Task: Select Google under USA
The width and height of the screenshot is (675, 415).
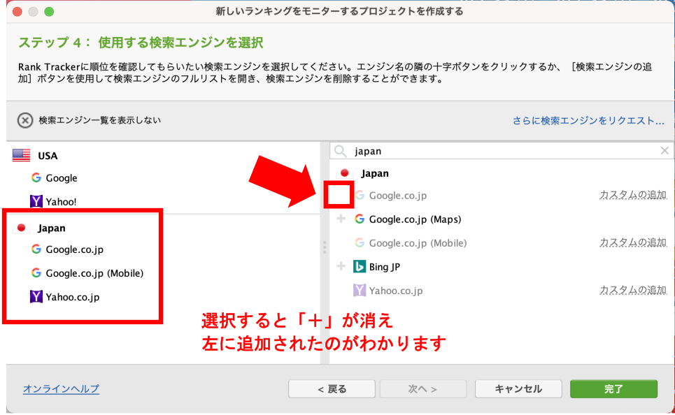Action: (x=62, y=178)
